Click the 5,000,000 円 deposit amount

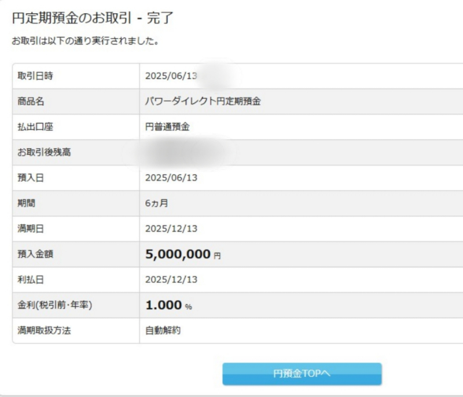(183, 254)
